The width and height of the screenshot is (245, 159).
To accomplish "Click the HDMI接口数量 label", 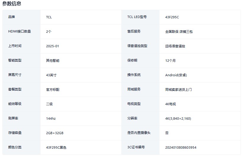I will click(20, 31).
